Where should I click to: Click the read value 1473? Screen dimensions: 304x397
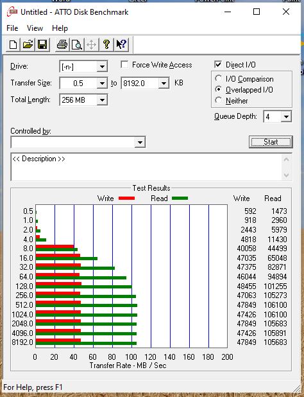click(x=279, y=211)
